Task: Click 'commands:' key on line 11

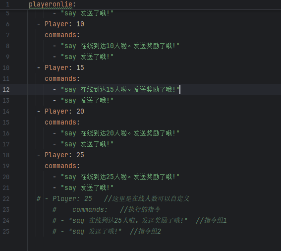Action: pyautogui.click(x=62, y=79)
